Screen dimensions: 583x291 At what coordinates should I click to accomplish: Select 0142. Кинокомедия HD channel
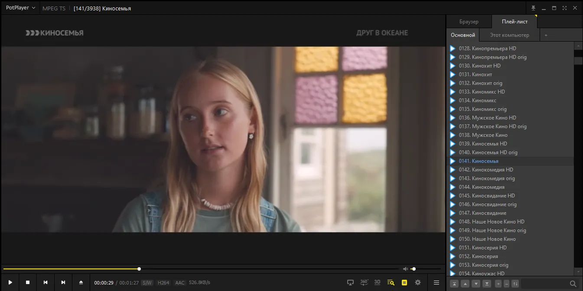pos(510,170)
